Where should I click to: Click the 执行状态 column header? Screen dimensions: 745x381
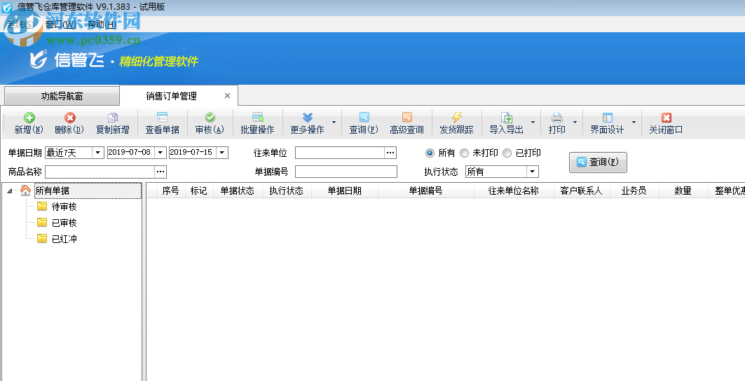287,190
